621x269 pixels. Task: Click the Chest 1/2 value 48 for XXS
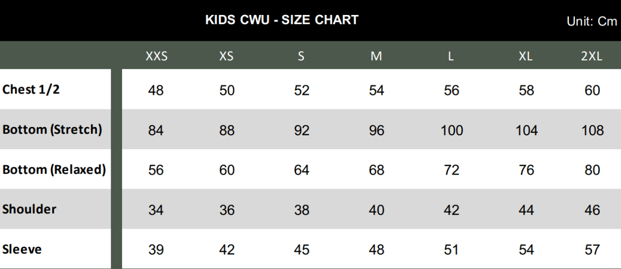(156, 90)
